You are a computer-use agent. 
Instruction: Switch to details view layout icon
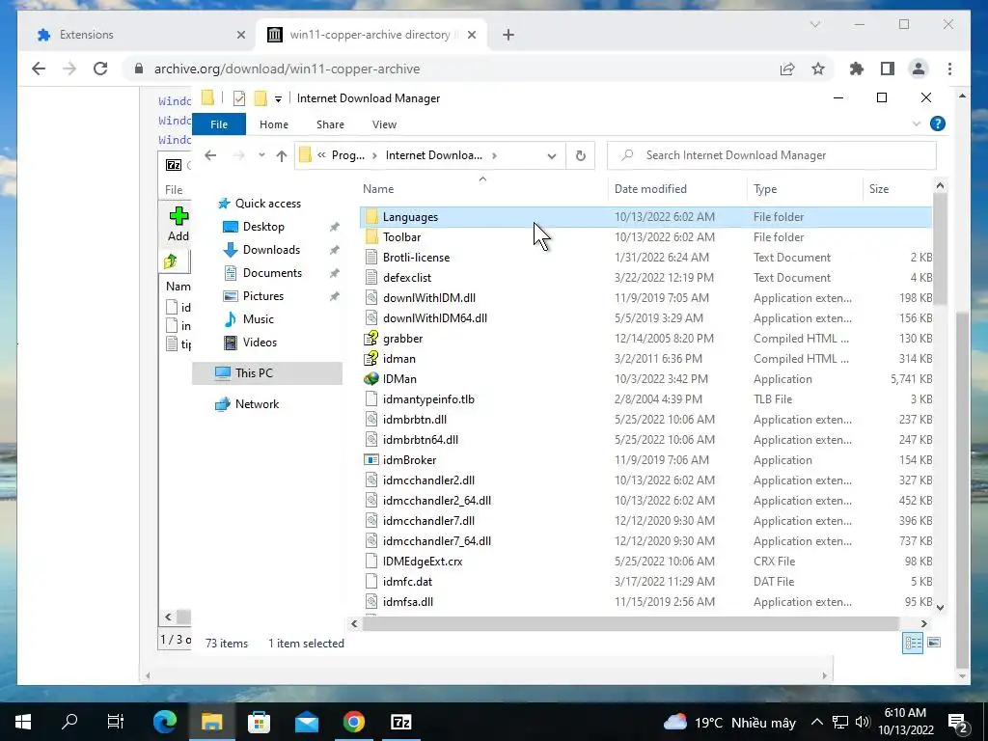coord(913,643)
